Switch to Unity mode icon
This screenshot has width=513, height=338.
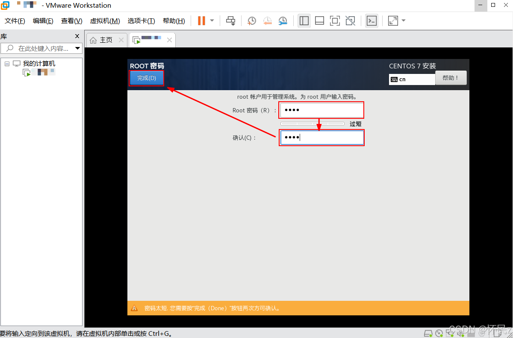(x=350, y=21)
